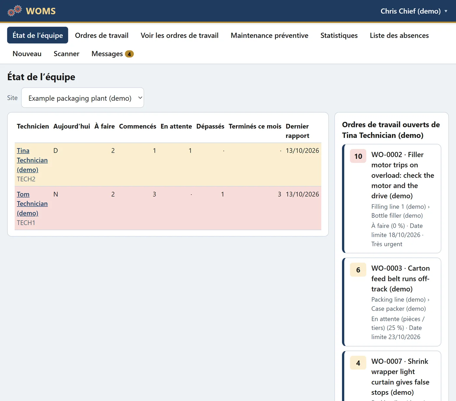Open the Scanner page
This screenshot has height=401, width=456.
coord(66,53)
